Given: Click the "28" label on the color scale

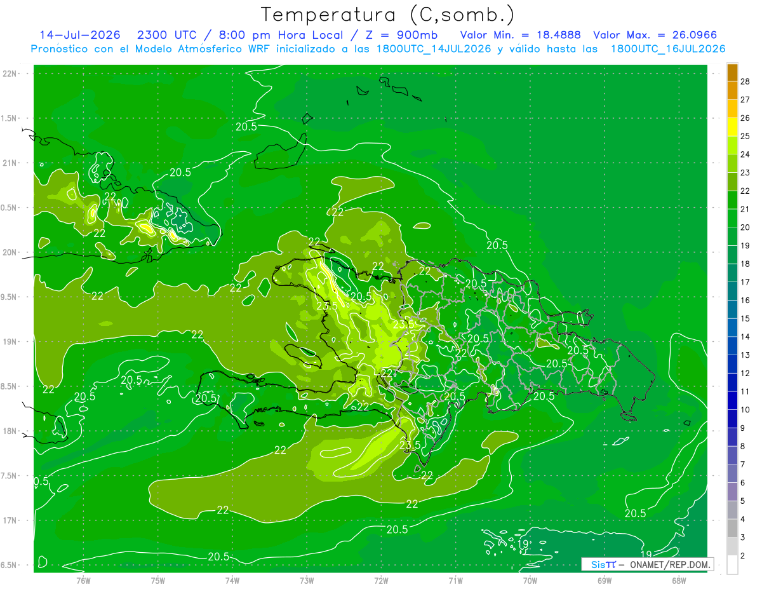Looking at the screenshot, I should (745, 81).
